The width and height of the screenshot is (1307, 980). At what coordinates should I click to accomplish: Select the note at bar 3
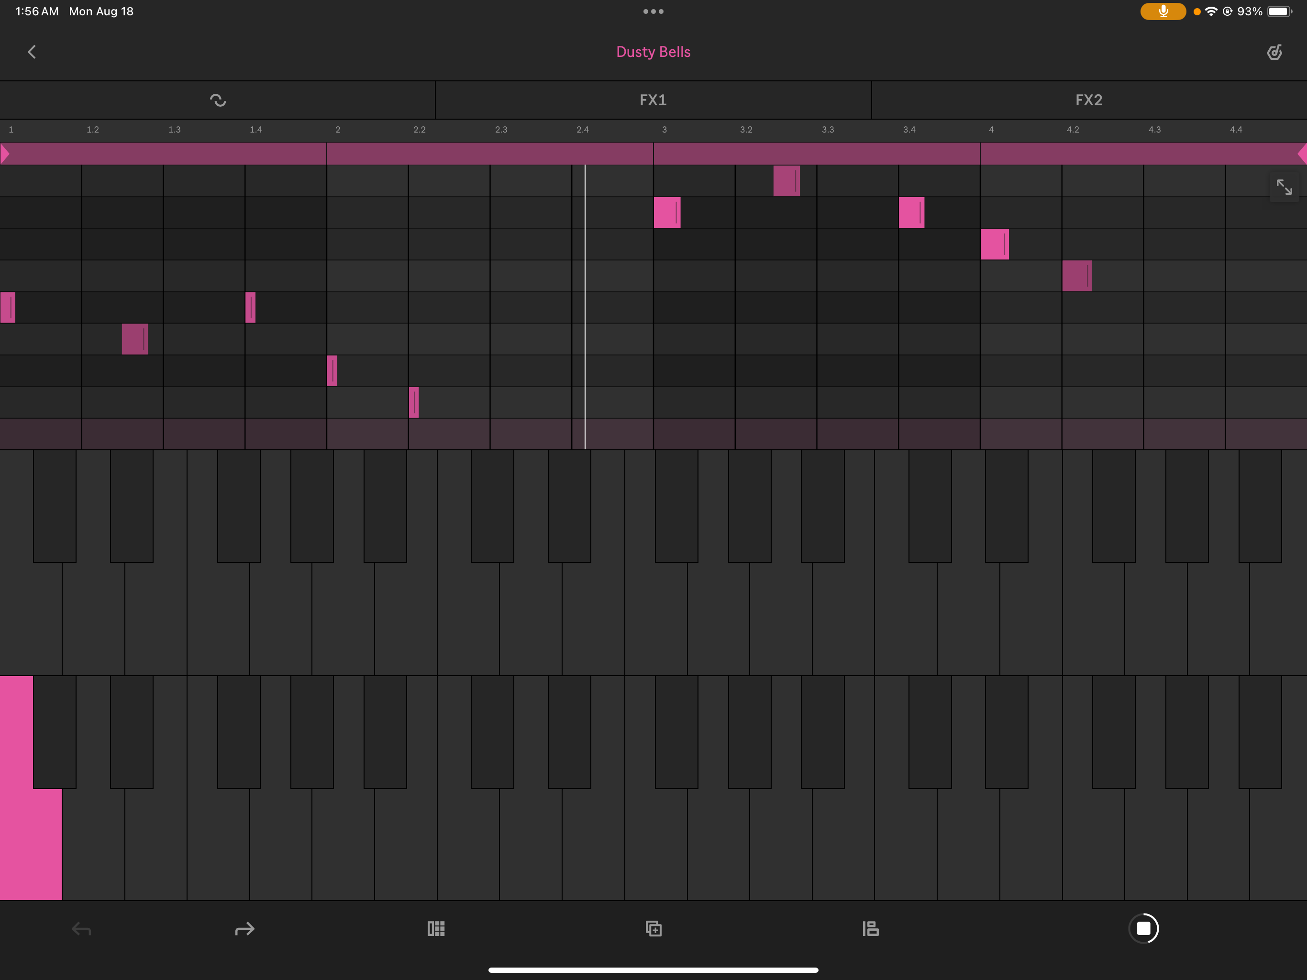(x=666, y=212)
